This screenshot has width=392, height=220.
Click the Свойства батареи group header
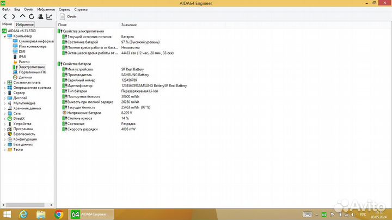77,64
